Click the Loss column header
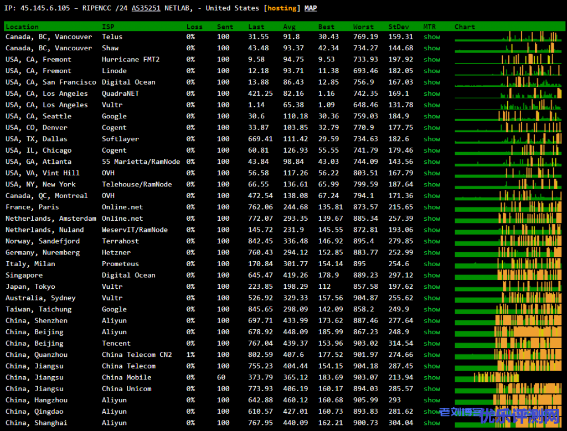 194,27
